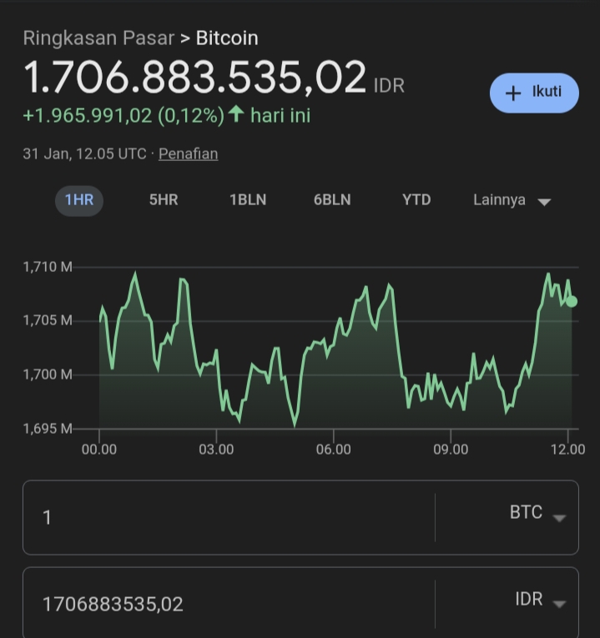Go back to Ringkasan Pasar

click(x=98, y=38)
